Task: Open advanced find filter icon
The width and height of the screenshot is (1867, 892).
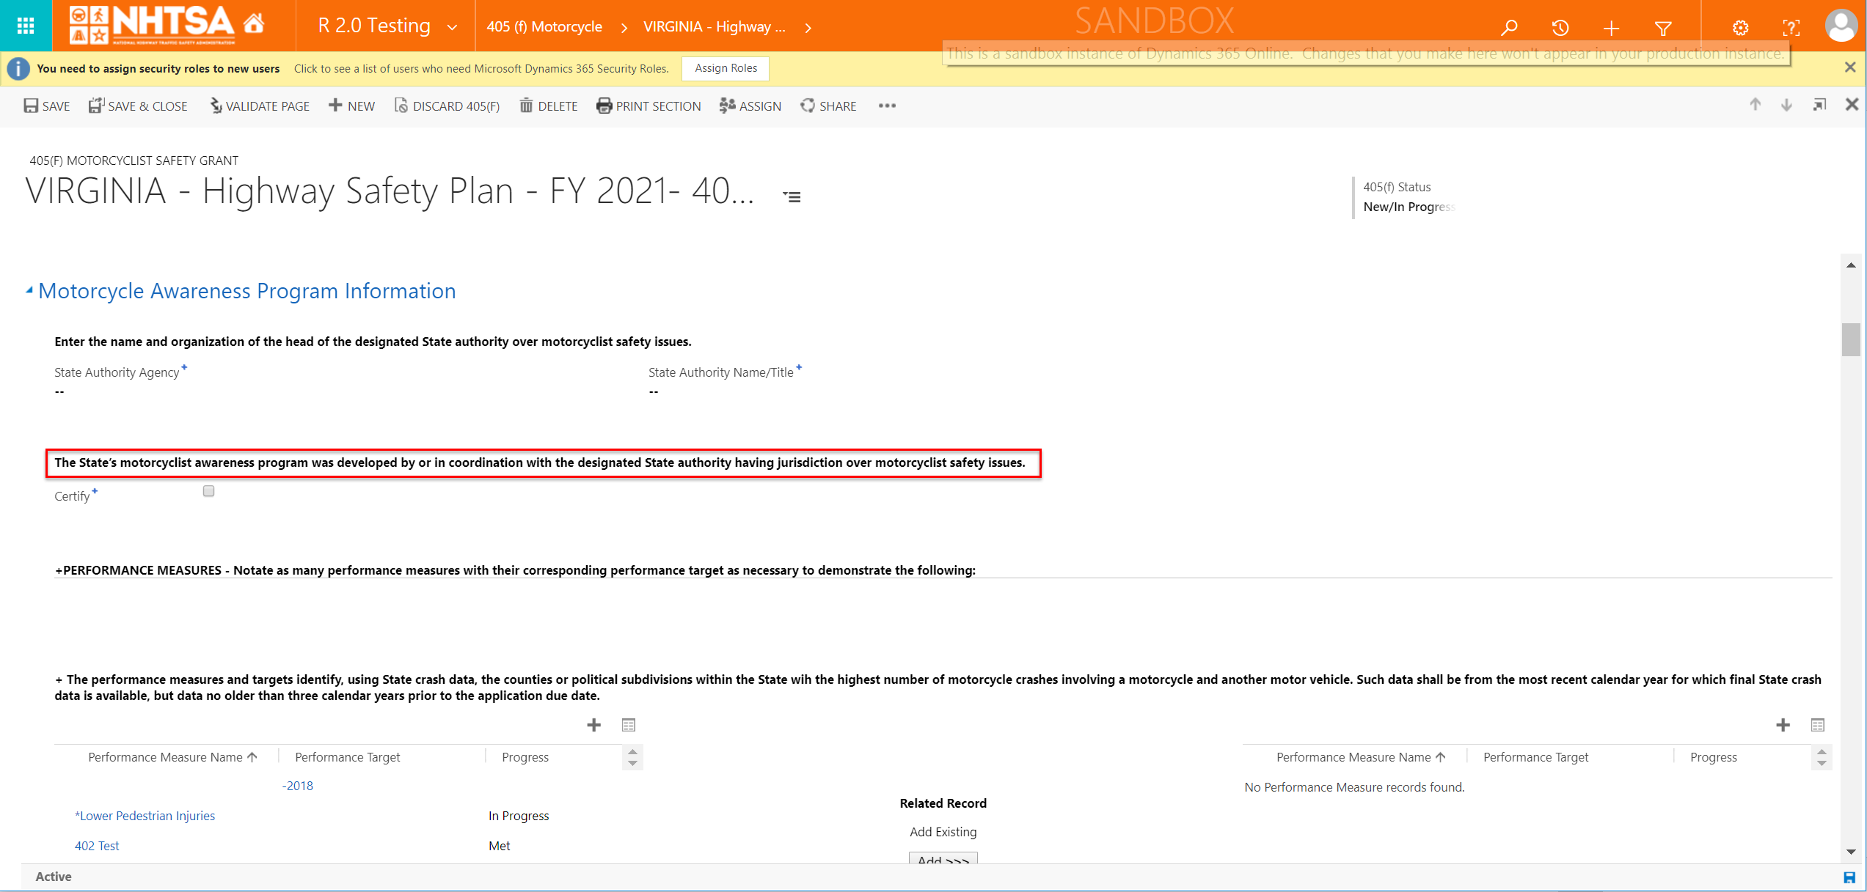Action: pyautogui.click(x=1662, y=28)
